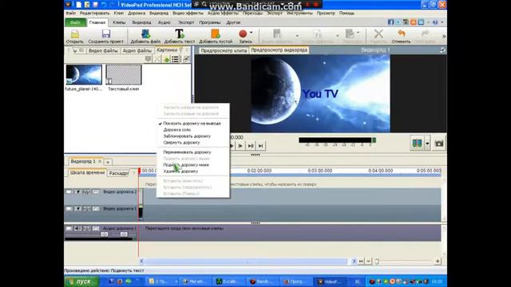Screen dimensions: 511x287
Task: Toggle the fx button on Видео дорожка 2
Action: point(86,192)
